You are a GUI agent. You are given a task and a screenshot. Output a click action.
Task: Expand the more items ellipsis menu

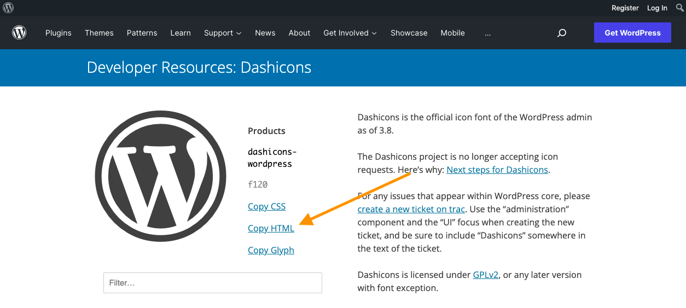pyautogui.click(x=487, y=33)
